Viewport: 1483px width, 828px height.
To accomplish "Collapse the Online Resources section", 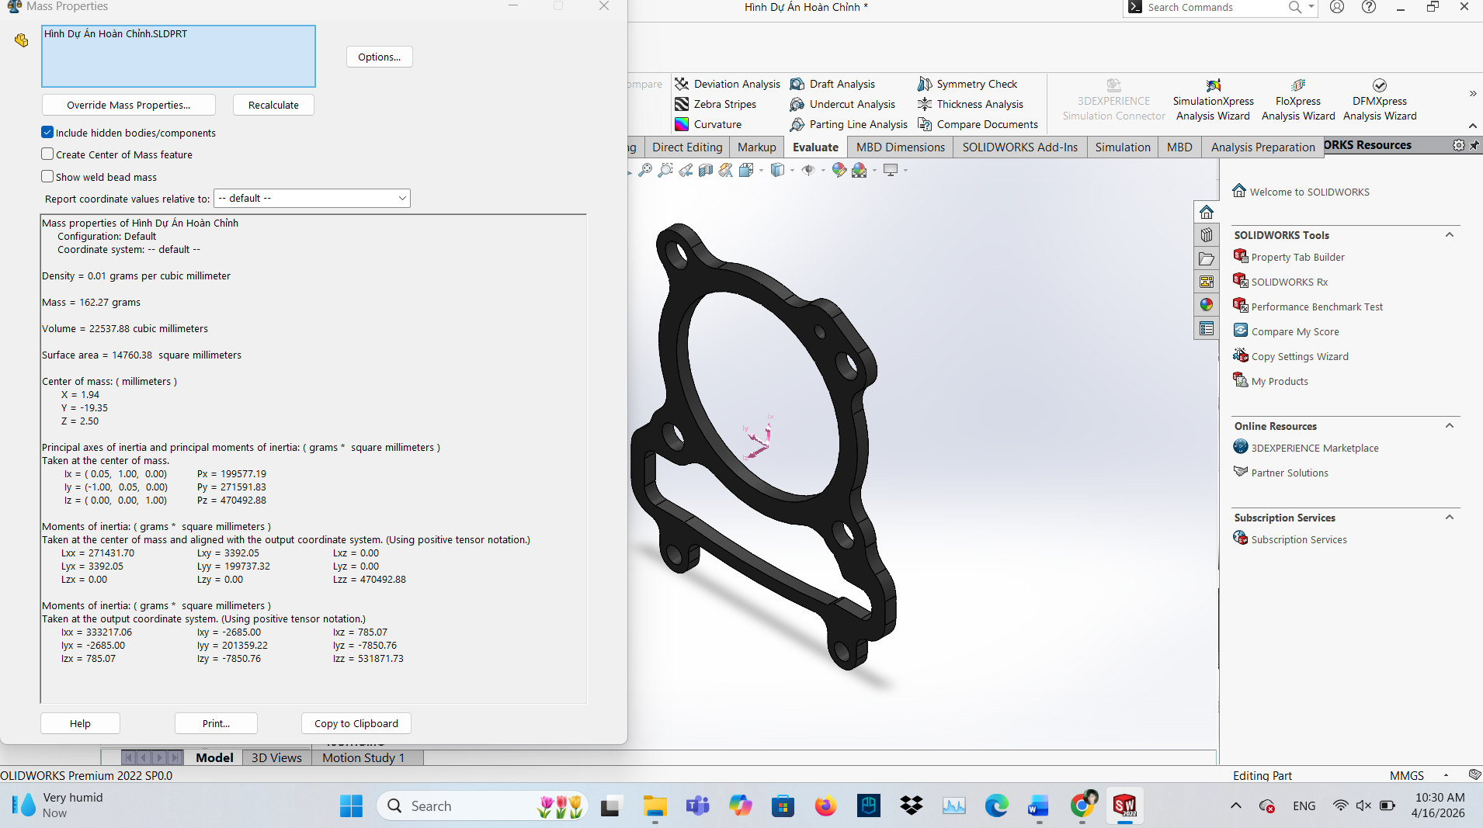I will click(x=1450, y=425).
